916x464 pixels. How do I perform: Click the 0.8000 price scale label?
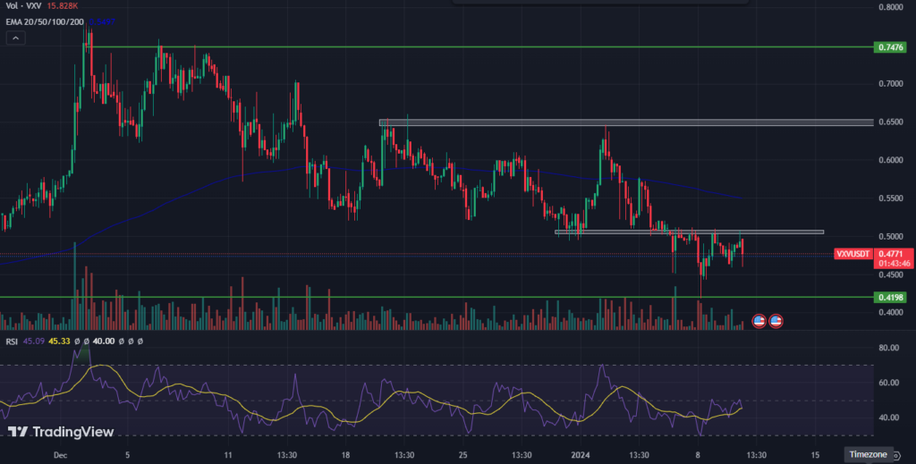(x=891, y=7)
